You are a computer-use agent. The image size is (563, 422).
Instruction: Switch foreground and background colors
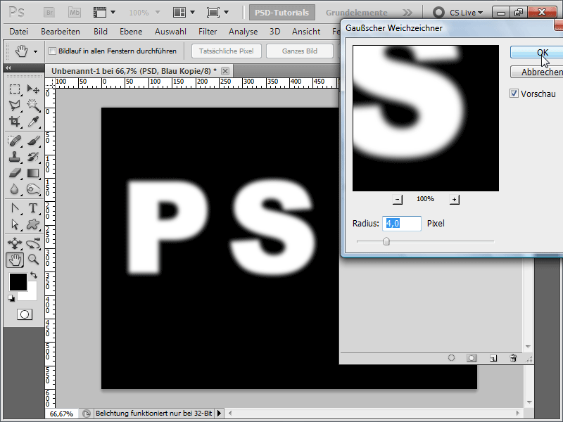(34, 275)
